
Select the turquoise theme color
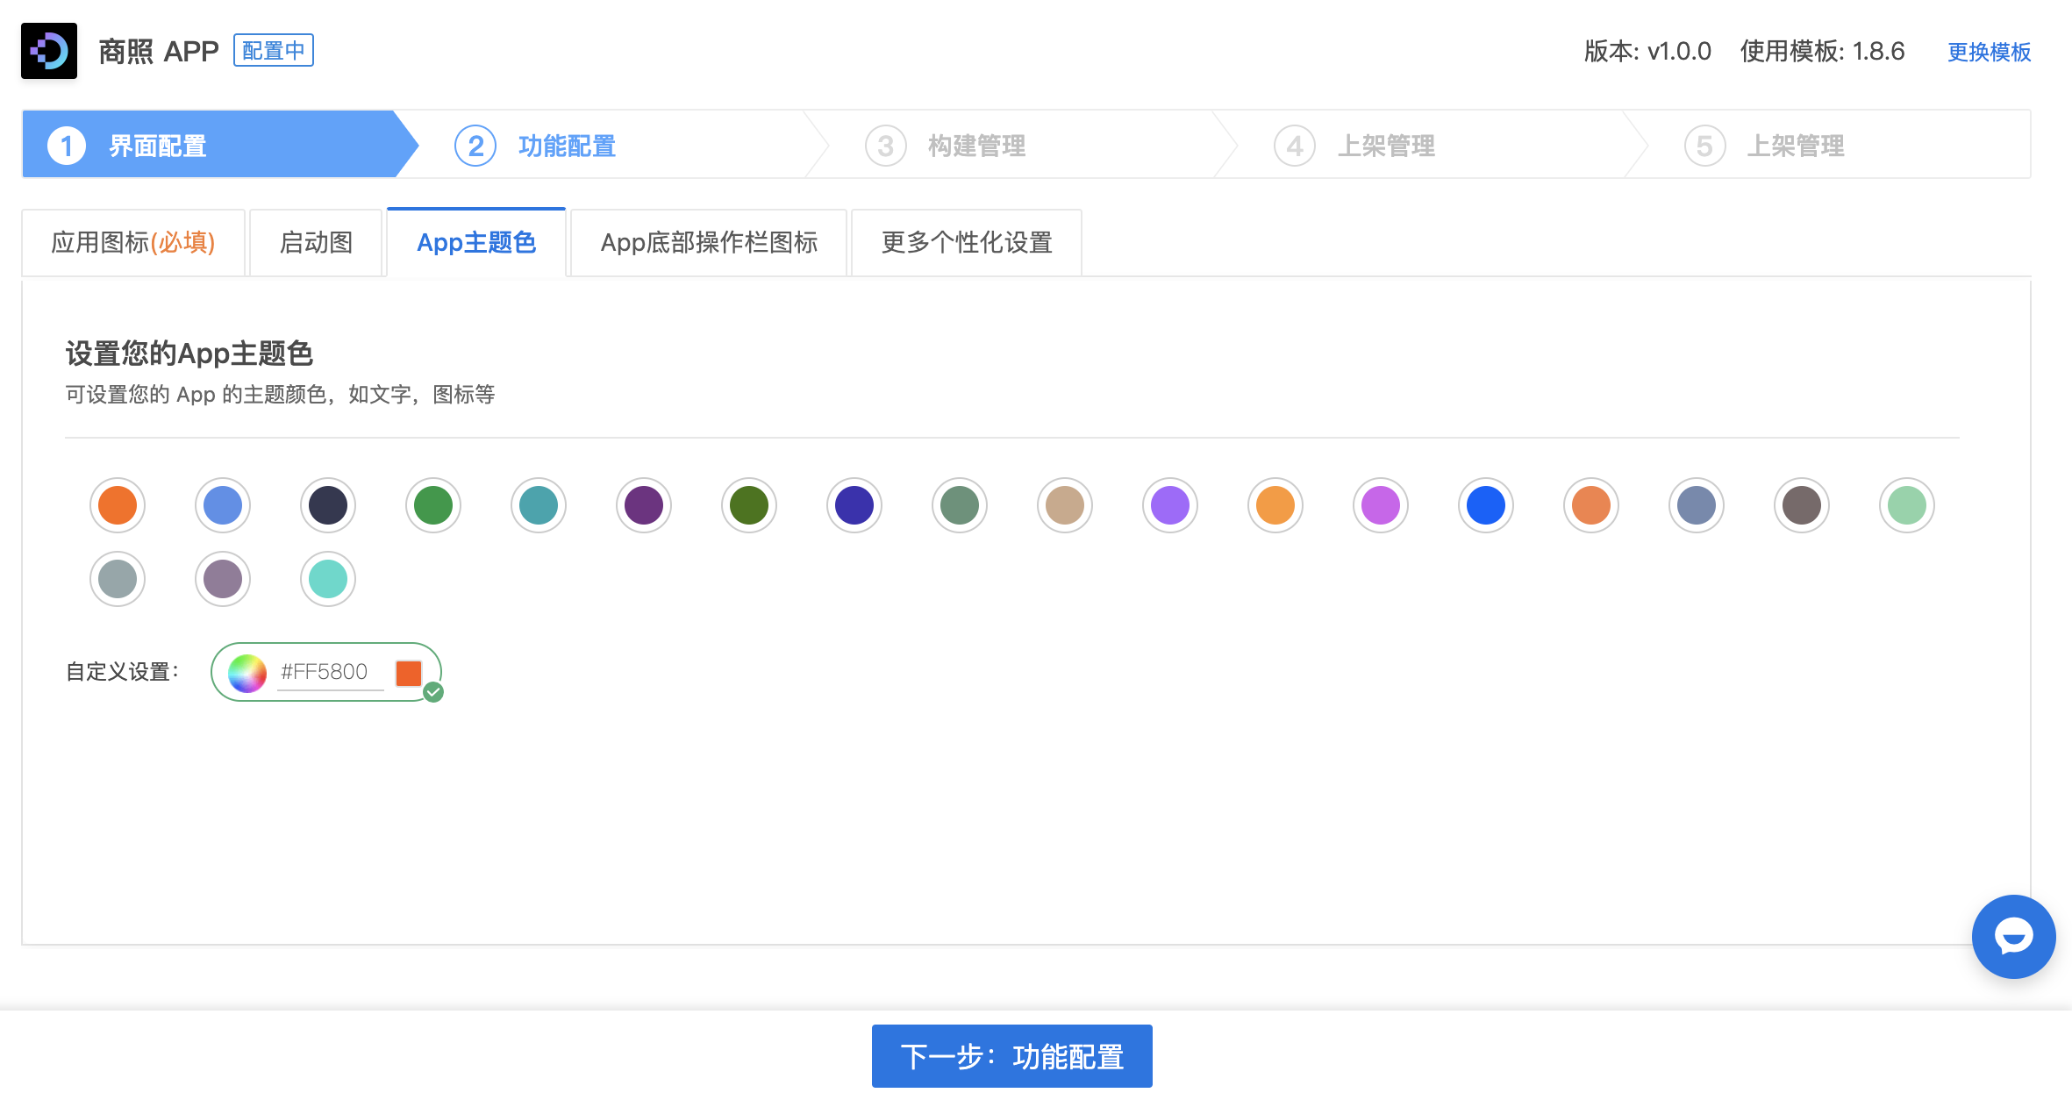(328, 579)
